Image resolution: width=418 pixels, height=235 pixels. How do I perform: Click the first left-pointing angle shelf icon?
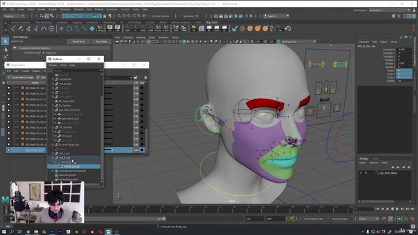coord(13,29)
